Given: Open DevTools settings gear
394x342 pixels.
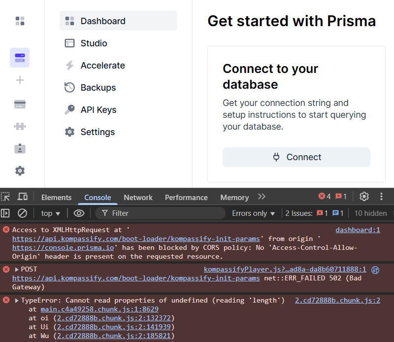Looking at the screenshot, I should [364, 197].
